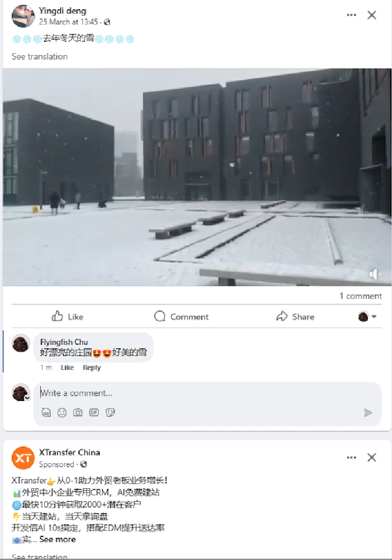Send the comment with arrow icon
Viewport: 392px width, 560px height.
[368, 413]
